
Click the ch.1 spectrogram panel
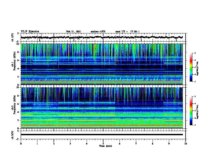(102, 64)
